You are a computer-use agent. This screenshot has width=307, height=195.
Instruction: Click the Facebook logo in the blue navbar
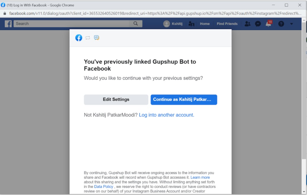point(8,24)
